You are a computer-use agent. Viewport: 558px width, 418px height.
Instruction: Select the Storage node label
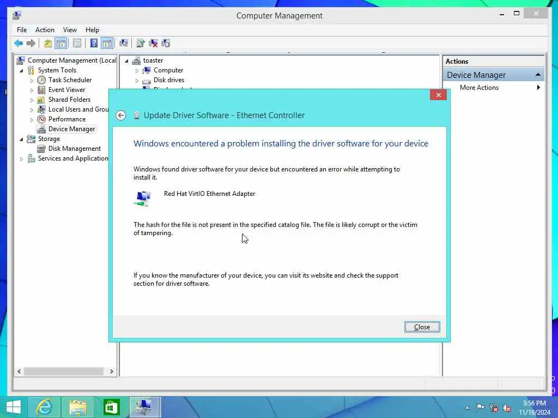point(48,139)
